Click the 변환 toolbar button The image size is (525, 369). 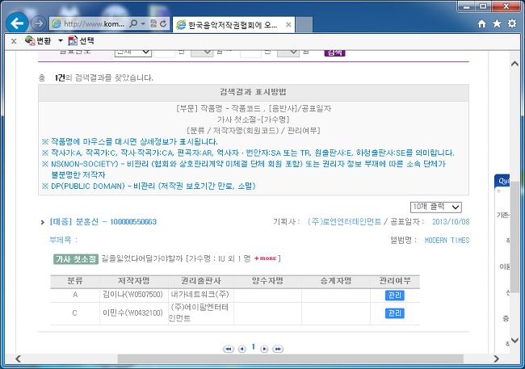click(38, 41)
